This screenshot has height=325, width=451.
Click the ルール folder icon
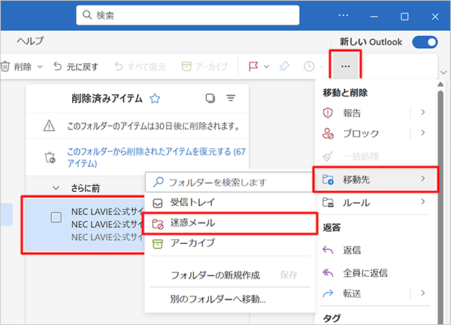pyautogui.click(x=328, y=202)
